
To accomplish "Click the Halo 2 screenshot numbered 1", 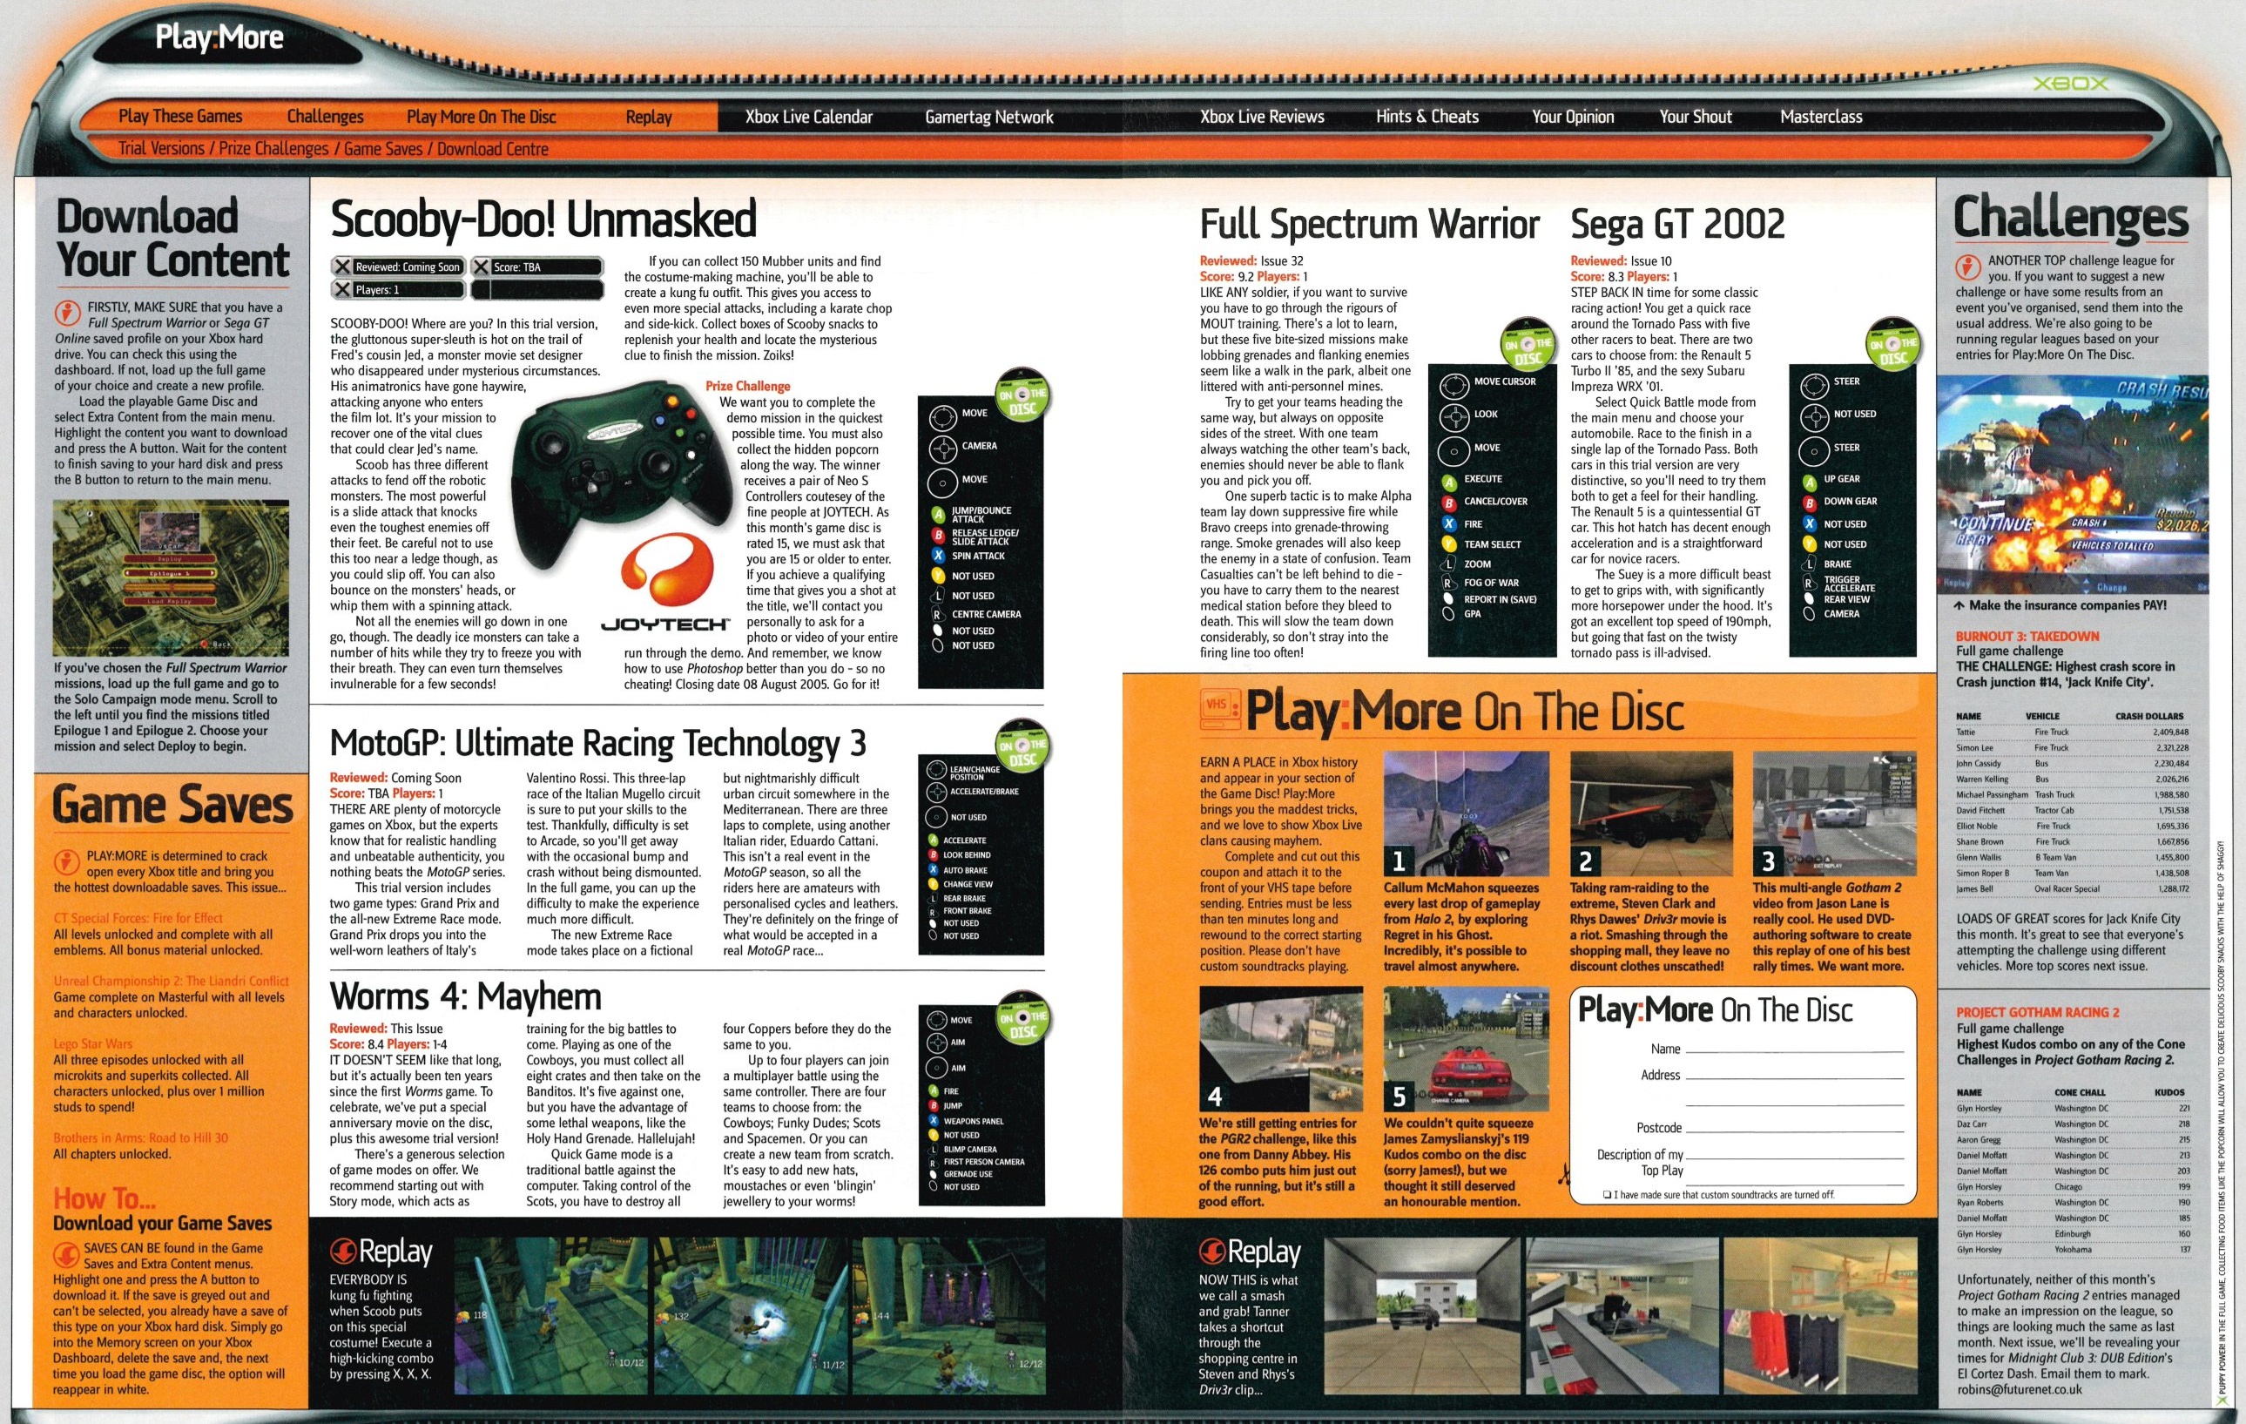I will (x=1467, y=814).
